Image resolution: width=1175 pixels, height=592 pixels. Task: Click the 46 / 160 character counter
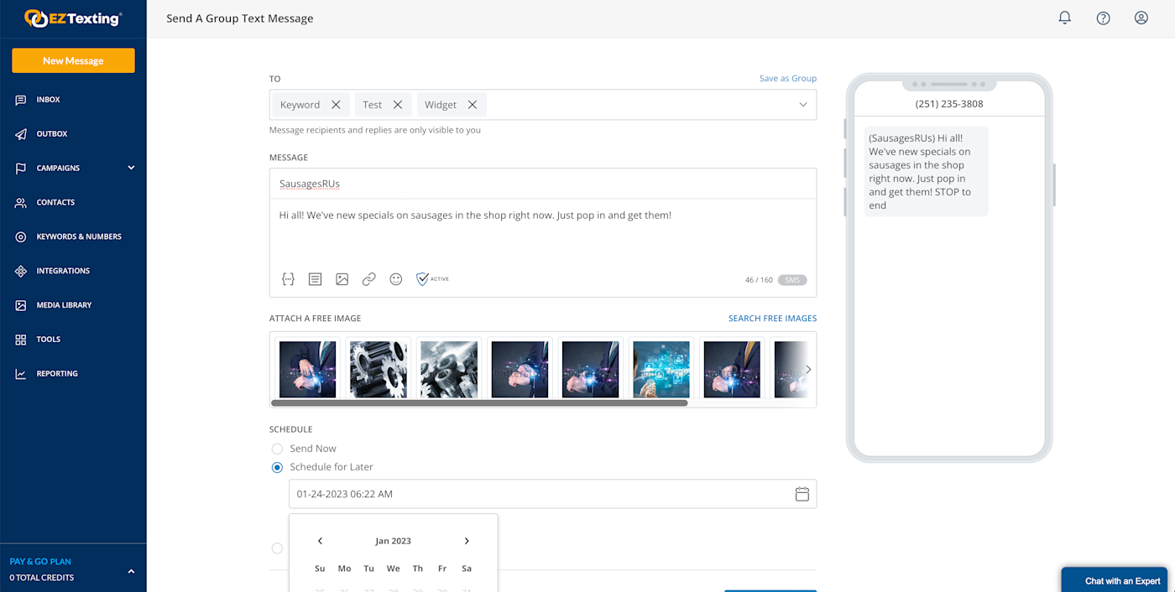[x=759, y=280]
